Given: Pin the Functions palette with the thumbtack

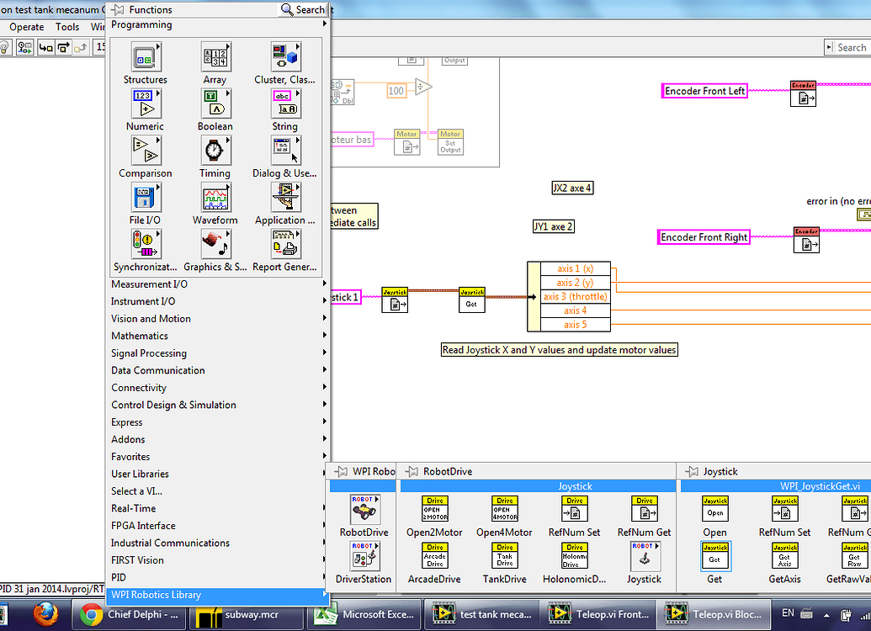Looking at the screenshot, I should (x=117, y=9).
